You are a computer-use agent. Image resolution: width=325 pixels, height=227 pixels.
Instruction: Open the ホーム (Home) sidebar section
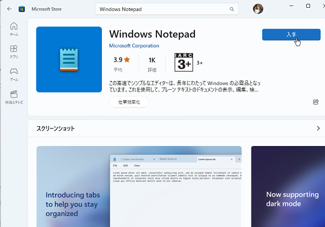pyautogui.click(x=14, y=29)
